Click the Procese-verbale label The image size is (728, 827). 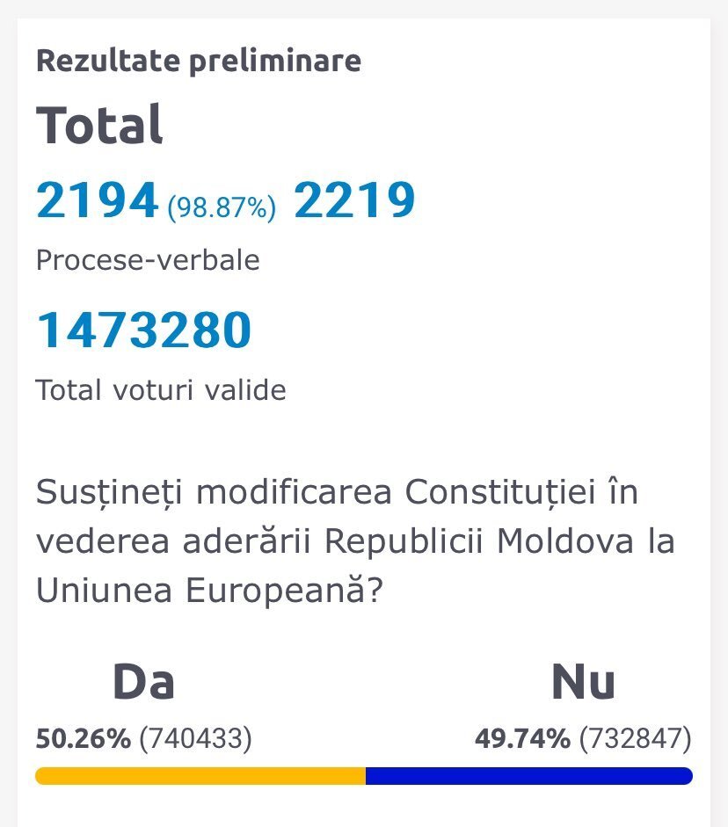pos(148,260)
